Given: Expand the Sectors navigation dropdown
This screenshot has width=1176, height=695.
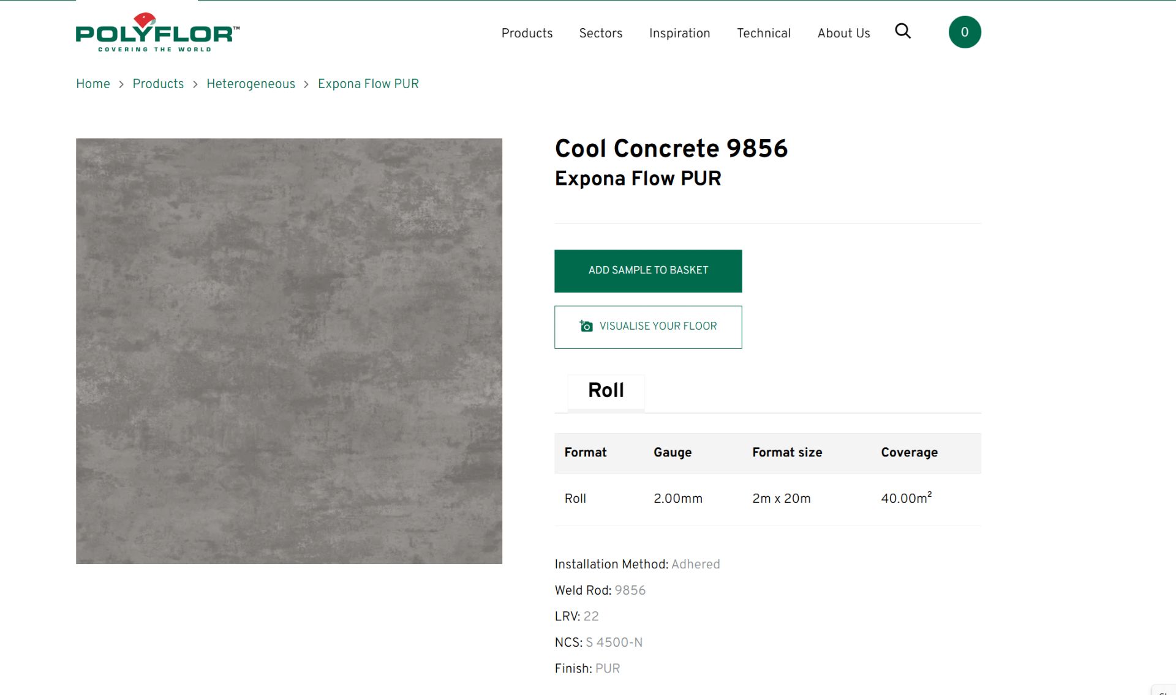Looking at the screenshot, I should coord(600,34).
